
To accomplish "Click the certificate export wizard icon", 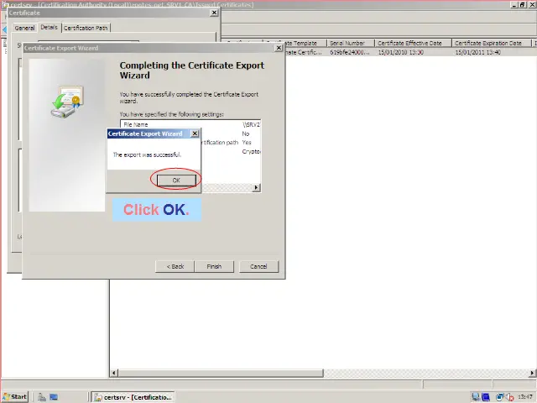I will pyautogui.click(x=66, y=103).
